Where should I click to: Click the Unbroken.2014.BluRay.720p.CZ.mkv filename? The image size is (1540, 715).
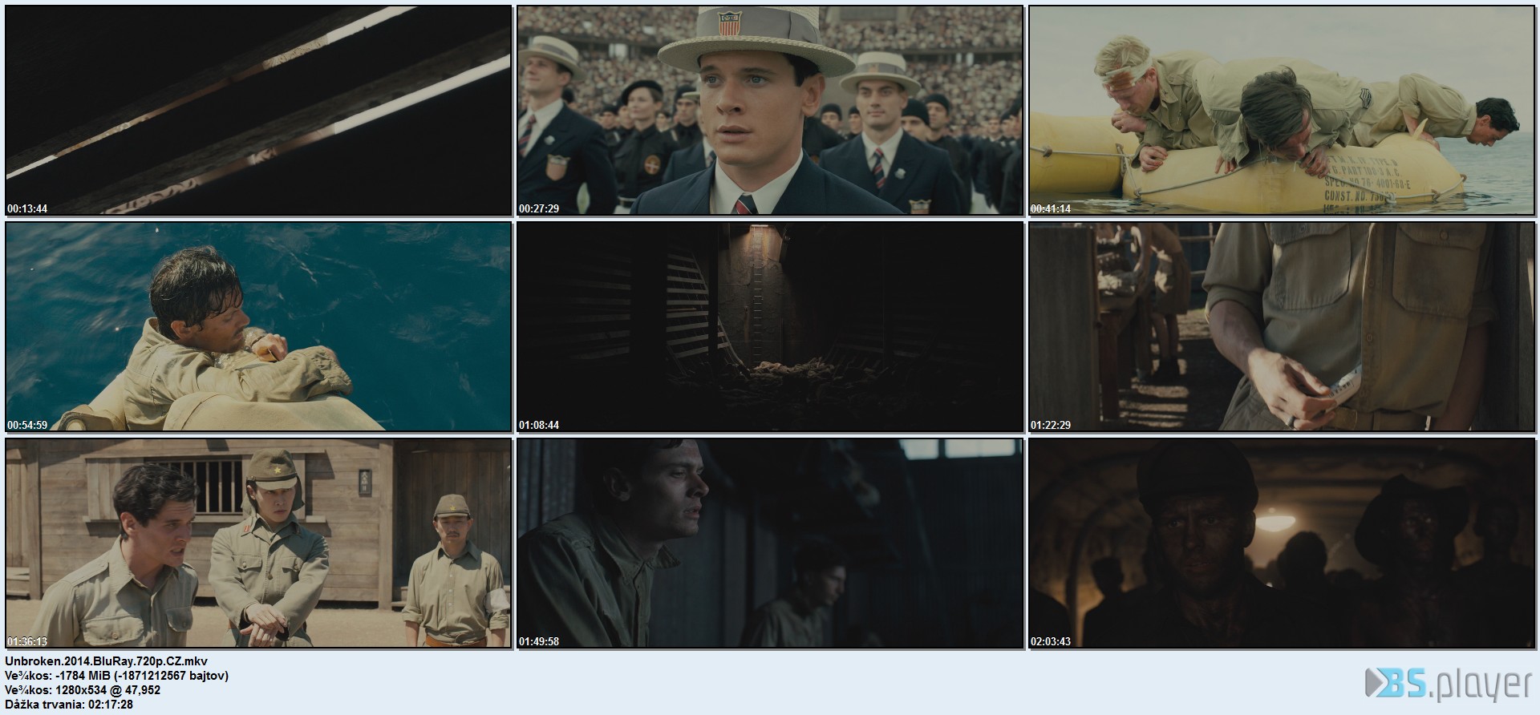(x=106, y=661)
